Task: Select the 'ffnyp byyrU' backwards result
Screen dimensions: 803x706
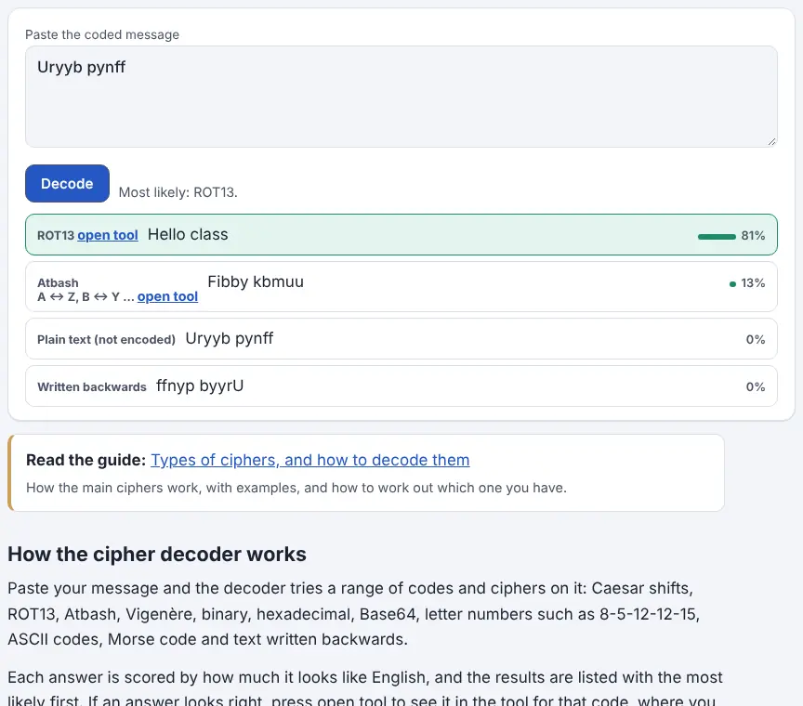Action: pos(401,386)
